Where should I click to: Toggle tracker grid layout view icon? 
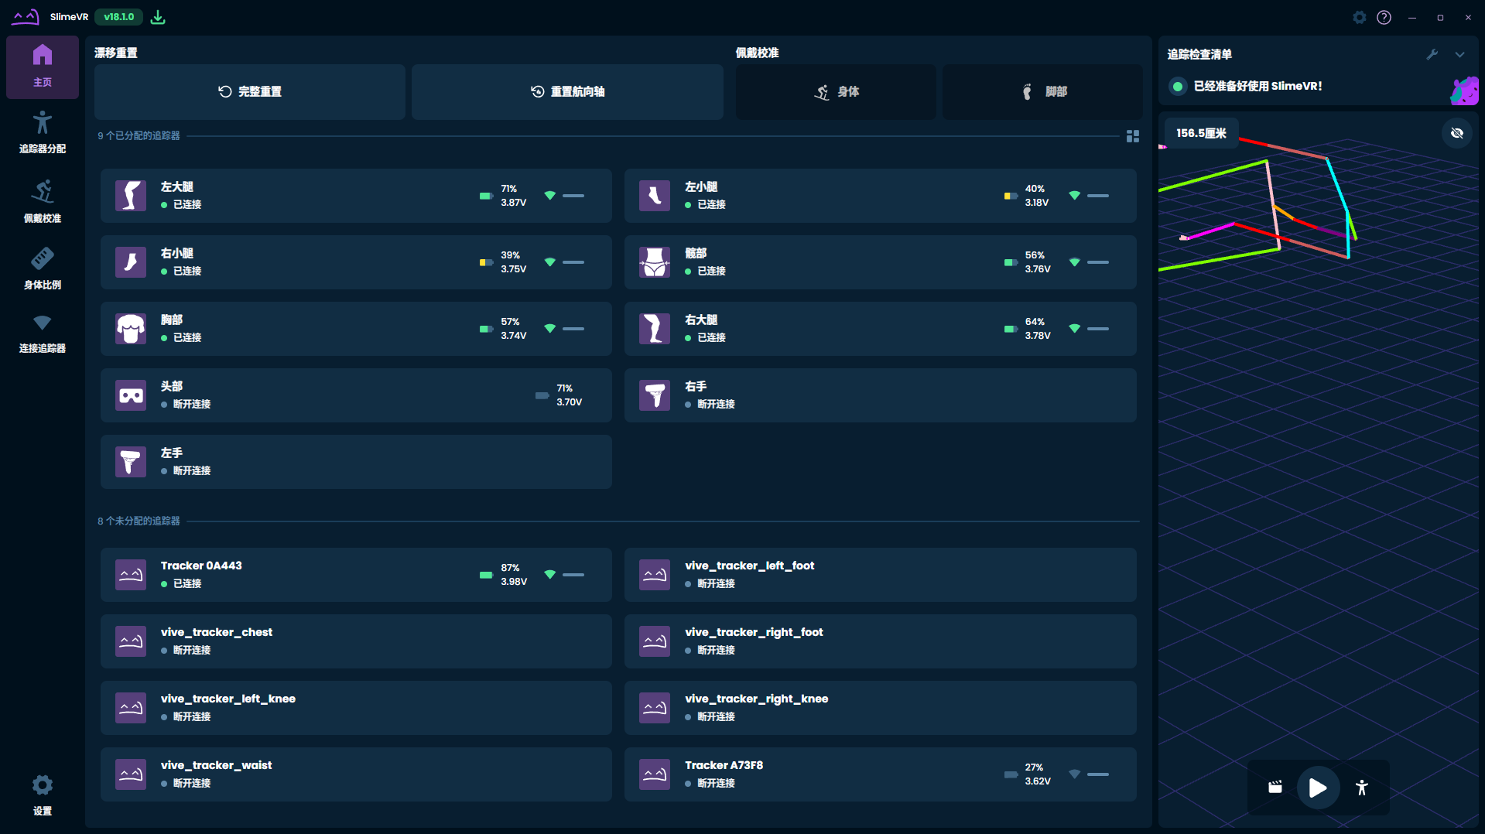(x=1132, y=136)
